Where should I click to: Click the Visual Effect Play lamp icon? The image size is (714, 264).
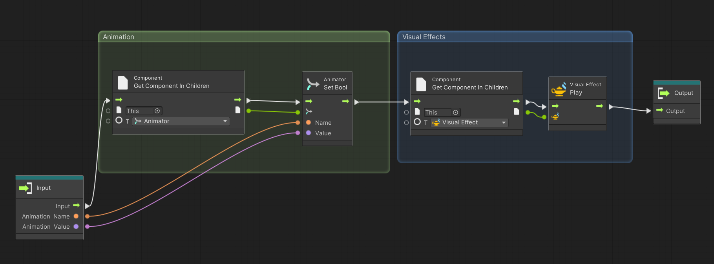tap(559, 89)
